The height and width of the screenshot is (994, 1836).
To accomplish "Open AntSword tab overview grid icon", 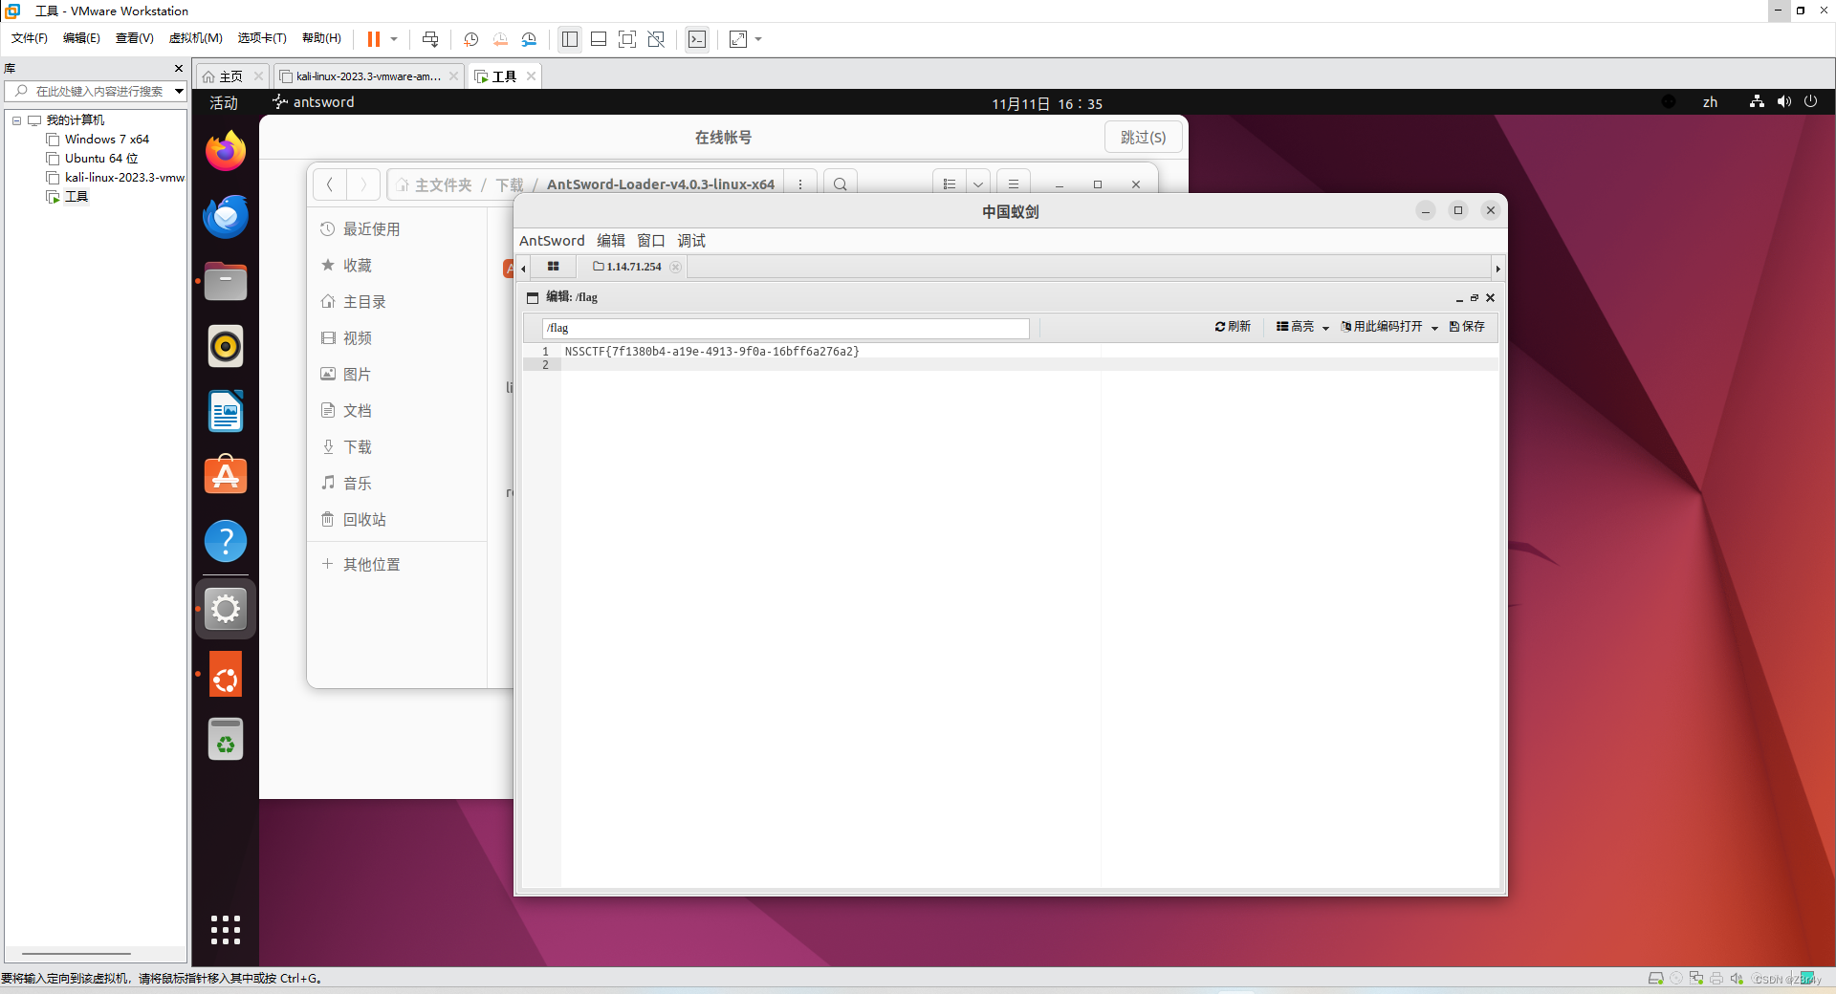I will click(554, 267).
